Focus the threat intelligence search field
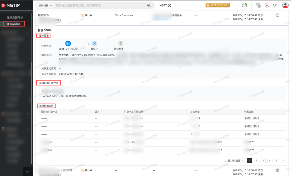 click(100, 5)
